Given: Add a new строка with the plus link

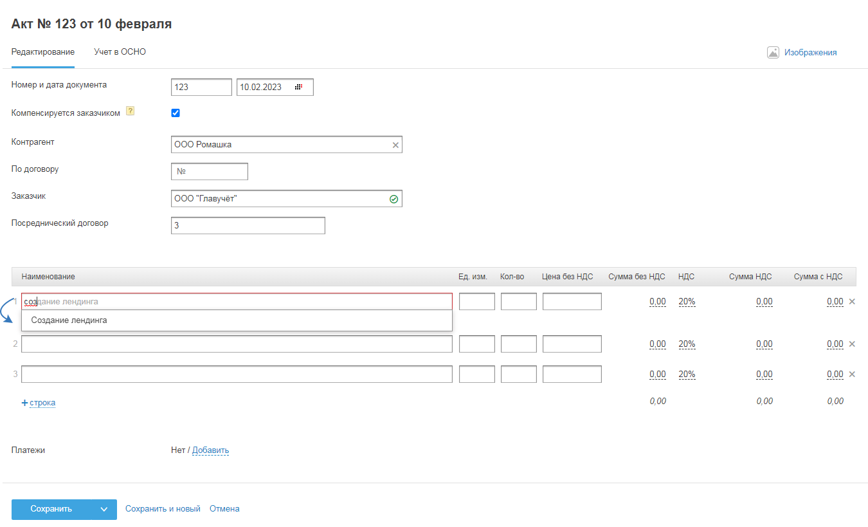Looking at the screenshot, I should [x=39, y=403].
